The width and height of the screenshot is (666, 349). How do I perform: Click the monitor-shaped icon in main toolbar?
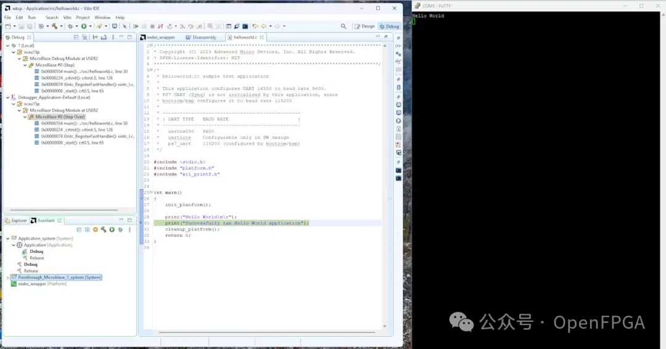[x=115, y=27]
